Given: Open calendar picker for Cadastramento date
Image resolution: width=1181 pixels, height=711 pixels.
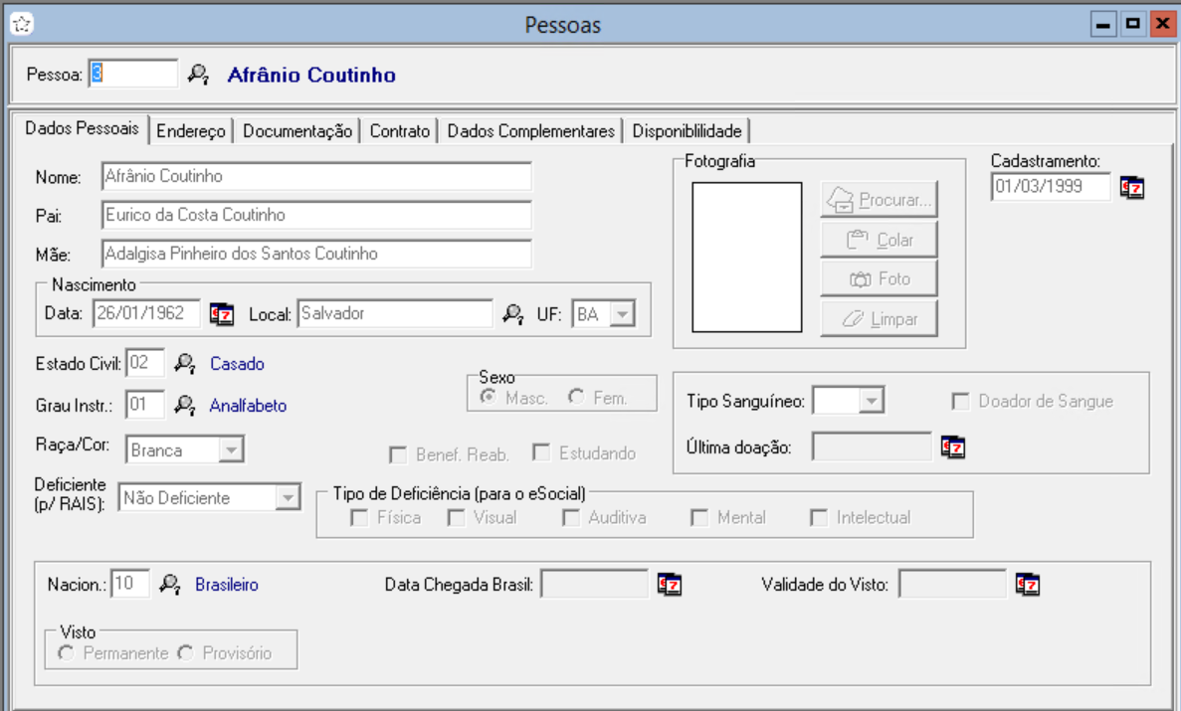Looking at the screenshot, I should [x=1131, y=188].
